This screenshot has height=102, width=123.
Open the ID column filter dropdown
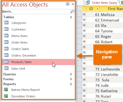(97, 9)
